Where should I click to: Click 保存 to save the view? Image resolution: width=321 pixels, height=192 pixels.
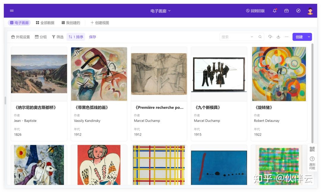pos(92,37)
